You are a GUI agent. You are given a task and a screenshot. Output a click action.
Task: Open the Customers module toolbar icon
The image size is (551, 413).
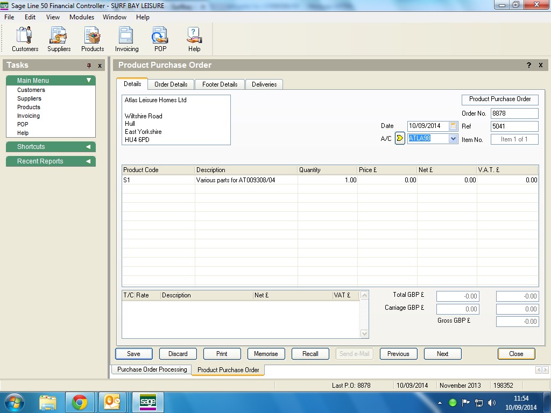(x=25, y=39)
